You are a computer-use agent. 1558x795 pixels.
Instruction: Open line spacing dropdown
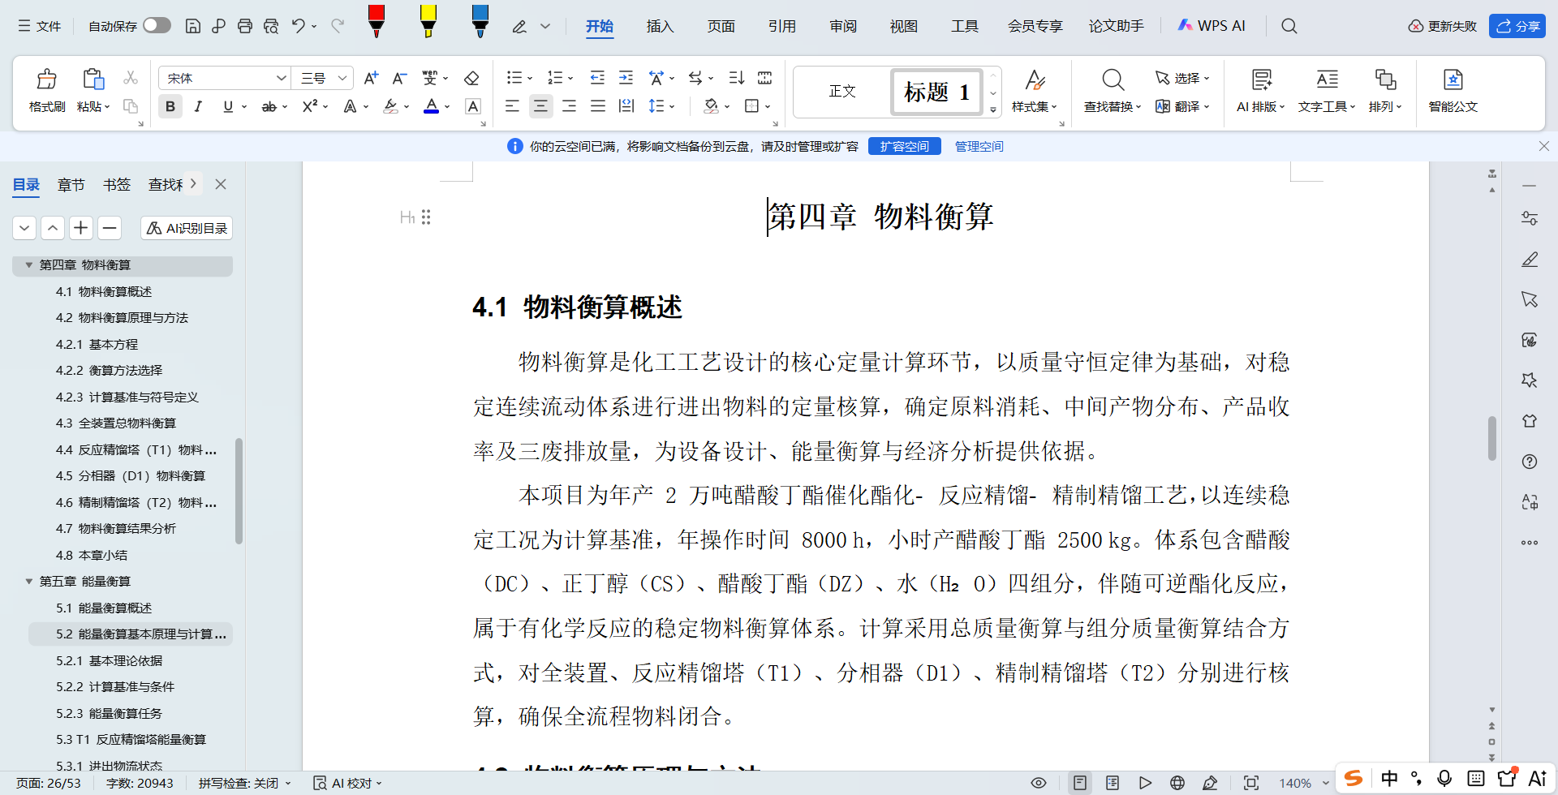(672, 106)
